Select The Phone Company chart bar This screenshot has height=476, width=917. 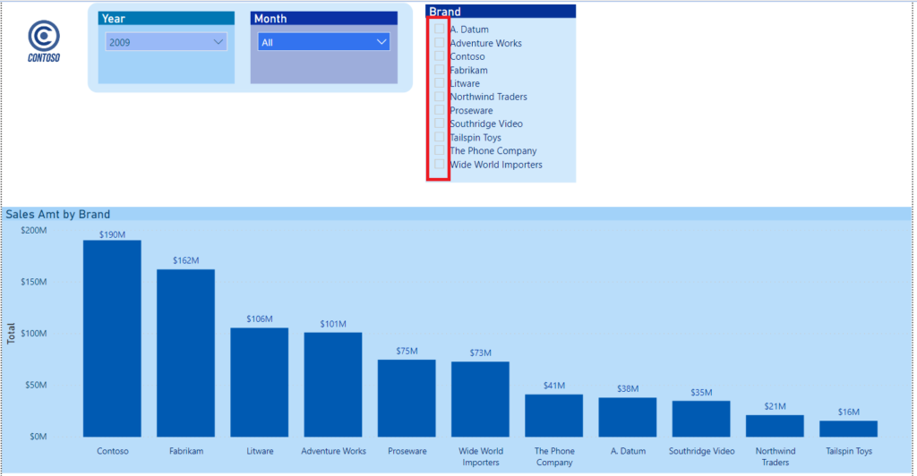554,416
